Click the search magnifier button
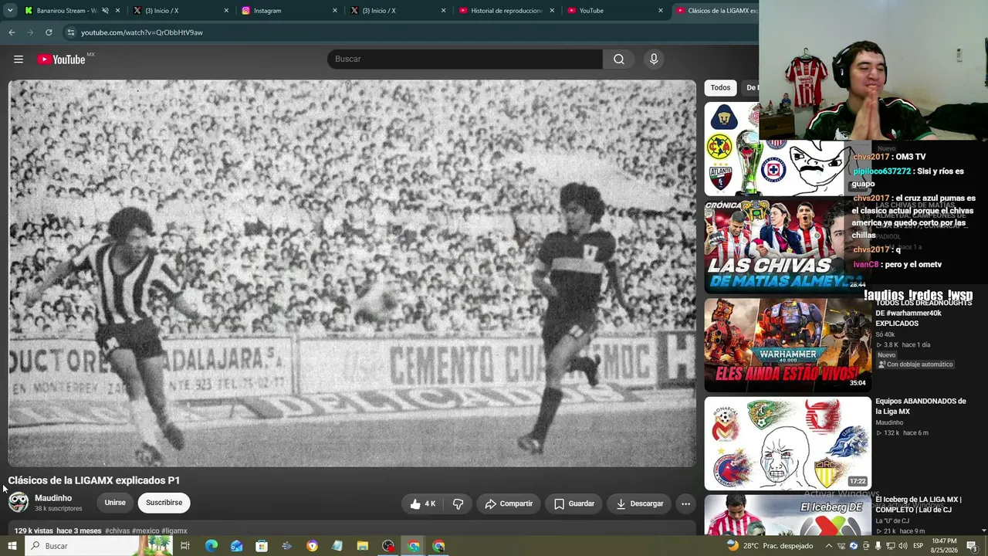This screenshot has width=988, height=556. click(619, 59)
